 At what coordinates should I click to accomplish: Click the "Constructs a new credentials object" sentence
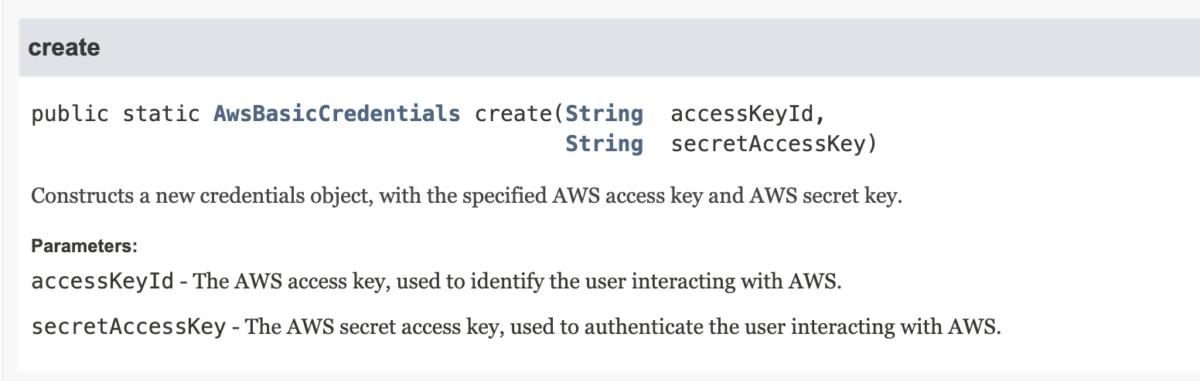(x=466, y=196)
